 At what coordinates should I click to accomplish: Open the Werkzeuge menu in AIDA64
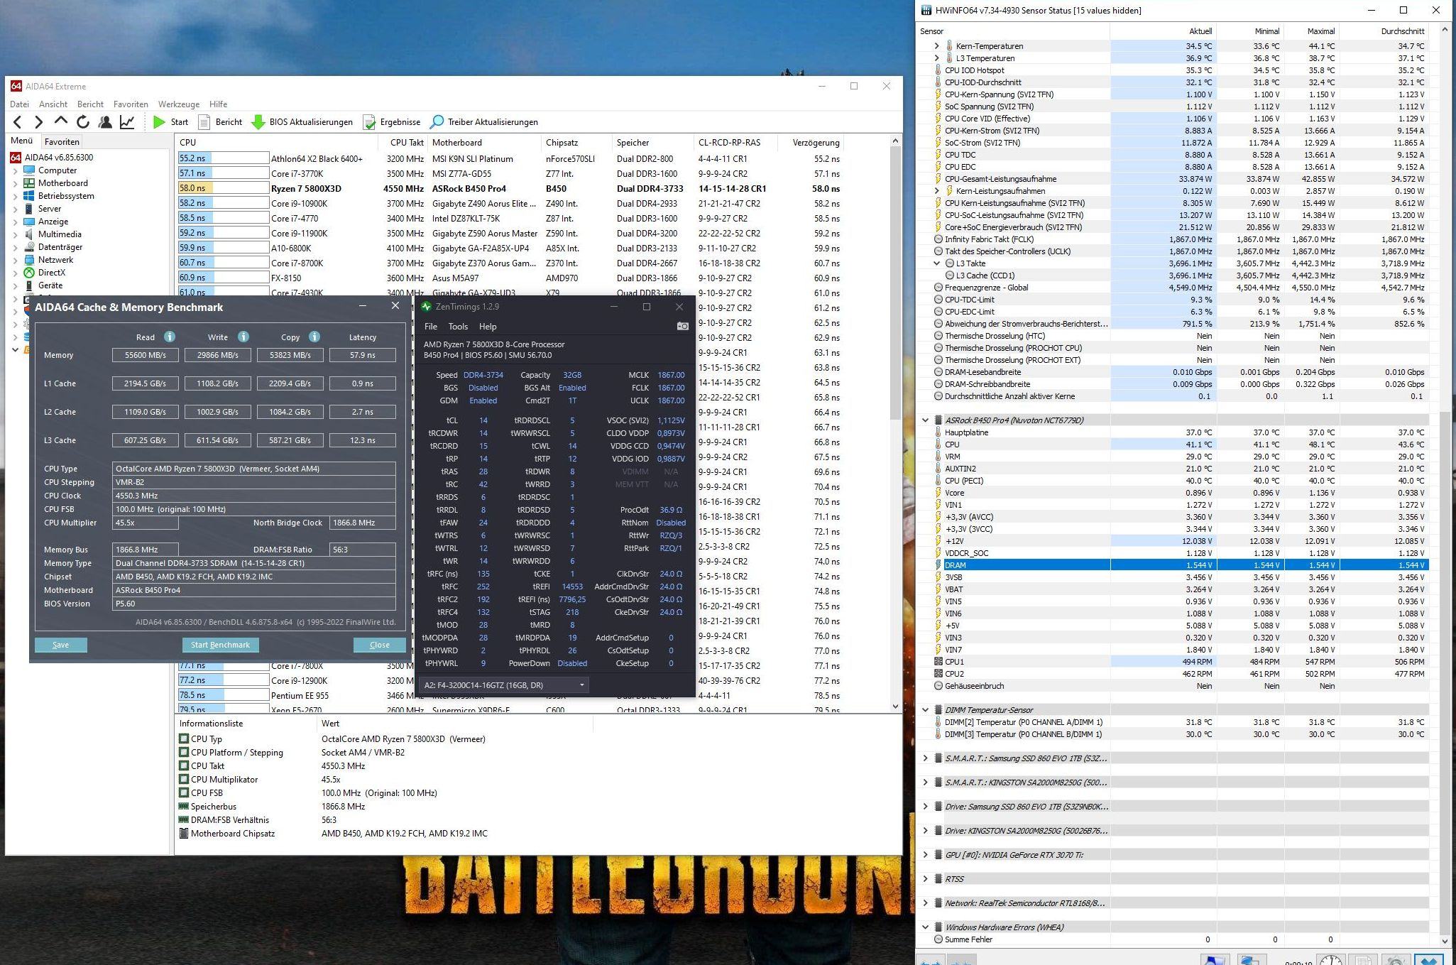178,104
